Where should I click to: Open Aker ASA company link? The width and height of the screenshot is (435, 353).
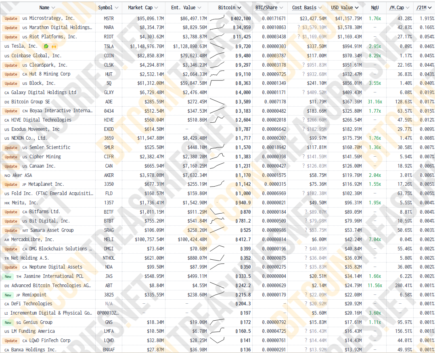(22, 175)
